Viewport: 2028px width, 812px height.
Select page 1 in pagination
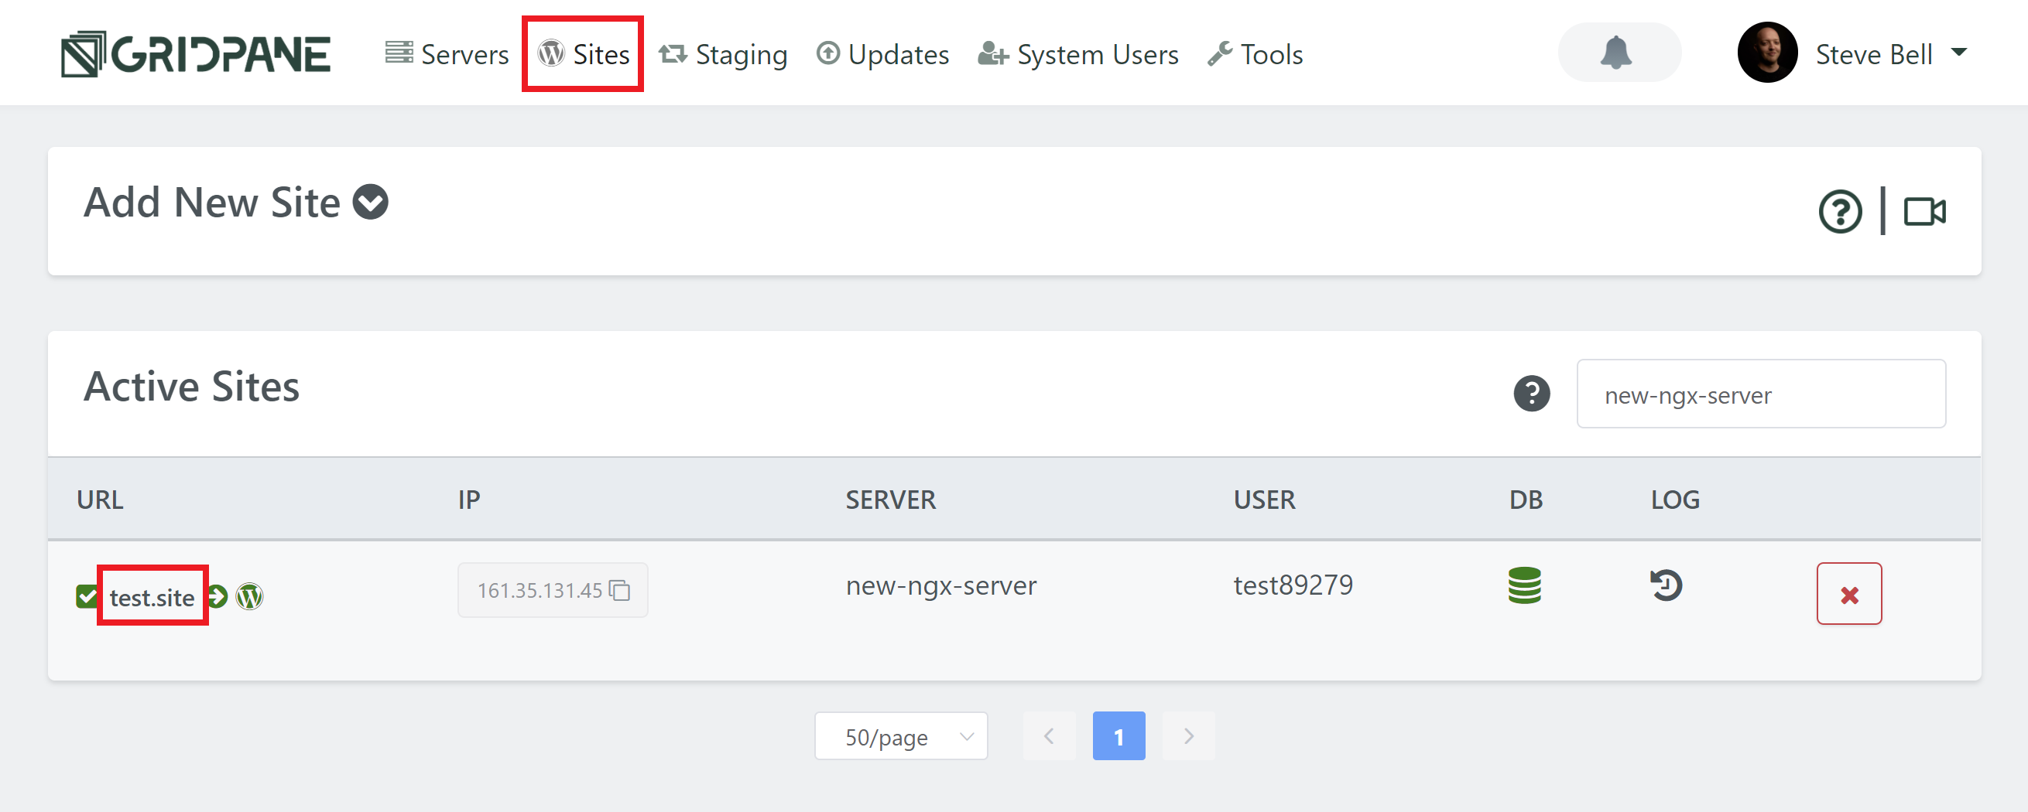click(1118, 736)
